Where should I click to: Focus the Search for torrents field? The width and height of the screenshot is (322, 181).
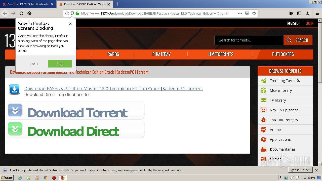[x=249, y=40]
